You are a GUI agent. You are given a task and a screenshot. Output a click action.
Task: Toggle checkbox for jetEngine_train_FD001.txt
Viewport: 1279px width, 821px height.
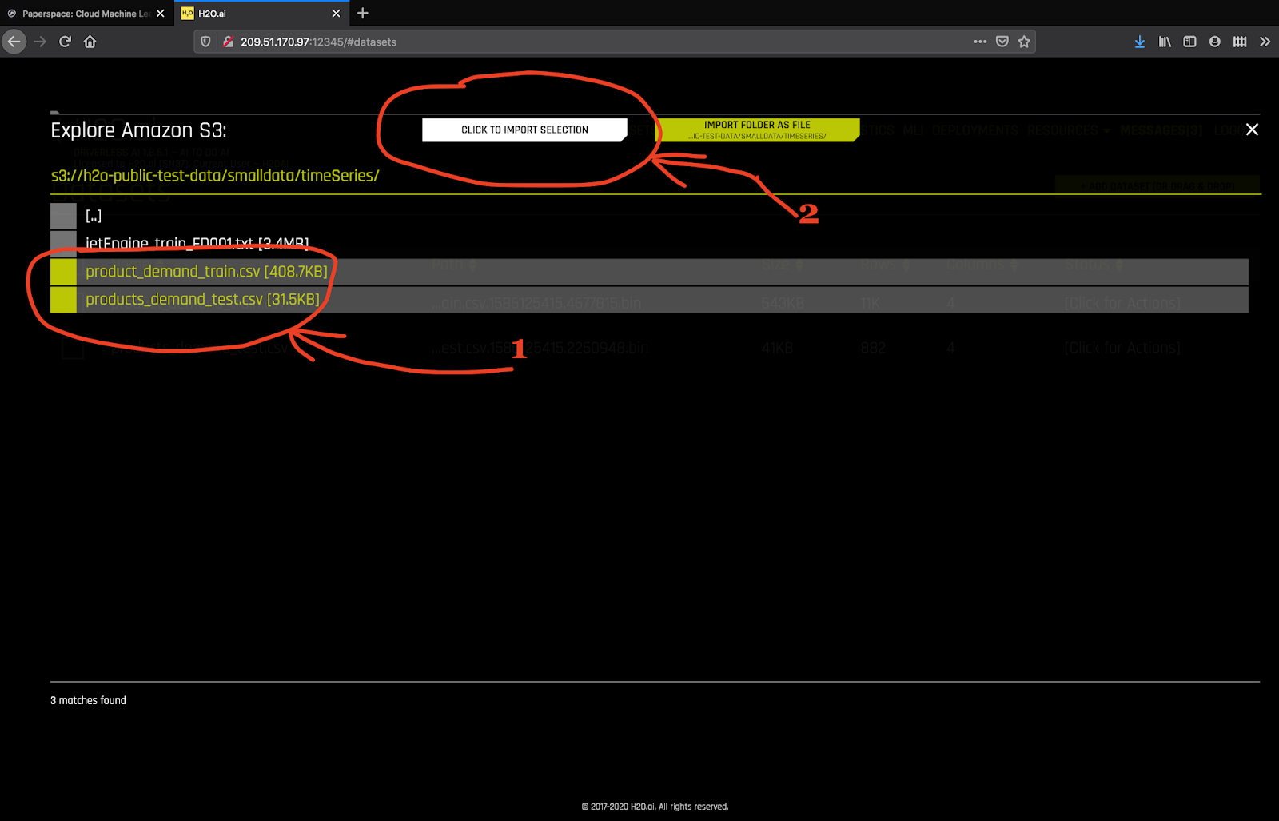point(63,242)
